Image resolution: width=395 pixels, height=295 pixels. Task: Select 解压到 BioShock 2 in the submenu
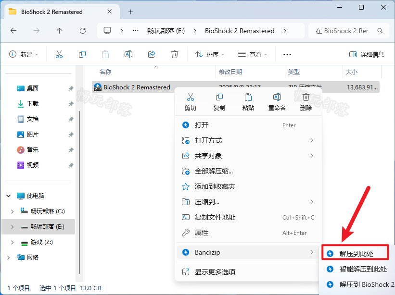(x=358, y=284)
